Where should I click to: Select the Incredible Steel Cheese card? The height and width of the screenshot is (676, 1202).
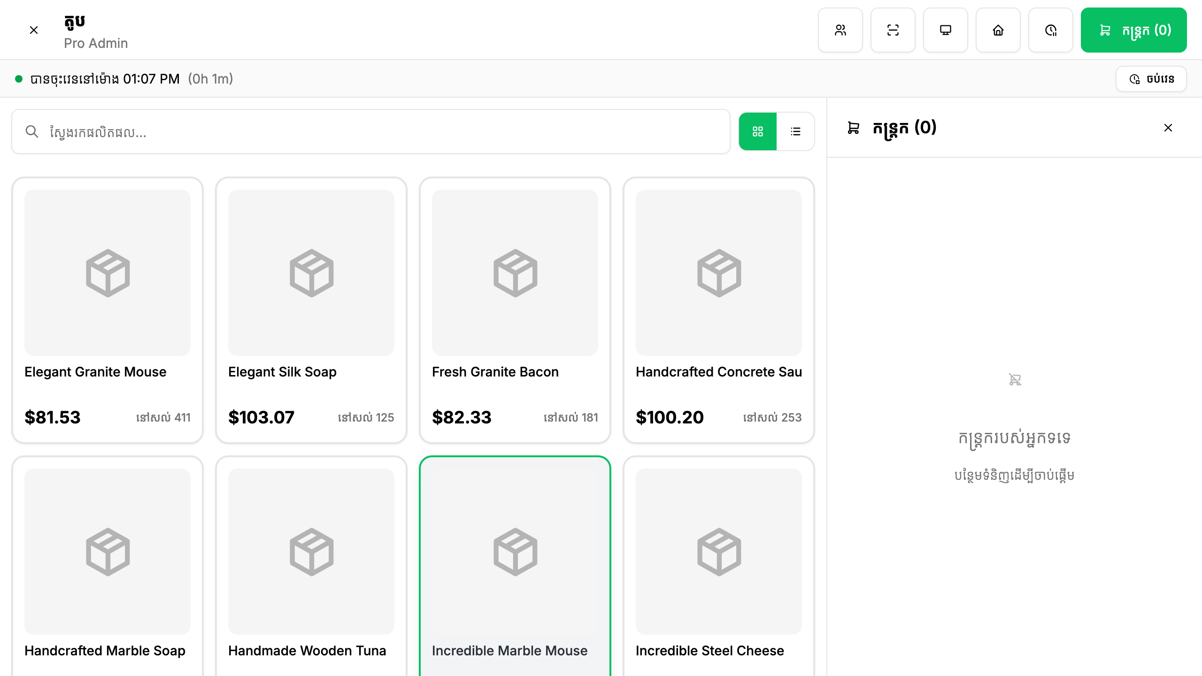[719, 566]
